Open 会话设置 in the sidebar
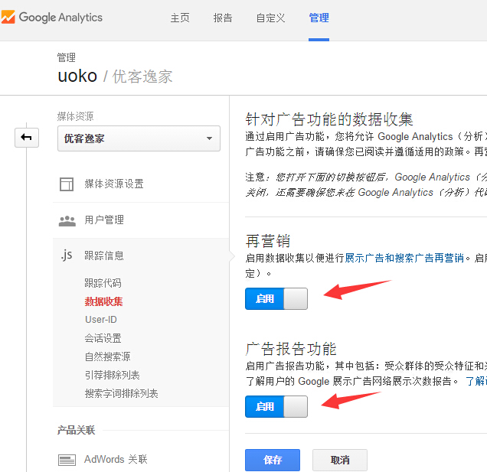The height and width of the screenshot is (472, 487). pos(103,338)
